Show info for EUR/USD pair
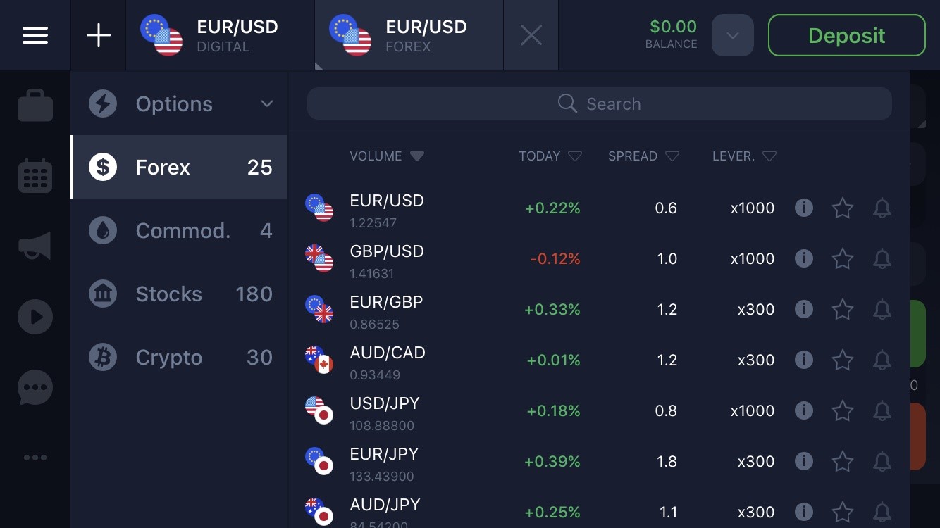 pos(803,208)
